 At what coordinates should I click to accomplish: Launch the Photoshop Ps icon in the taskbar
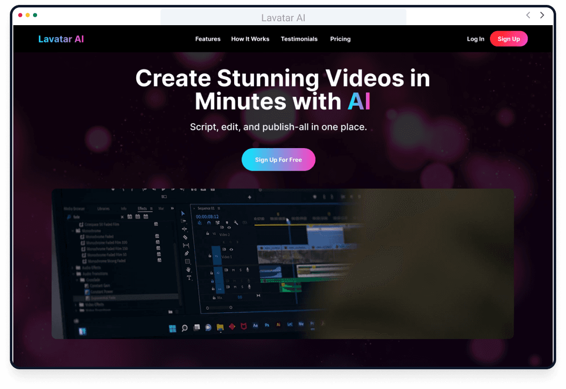(x=267, y=325)
